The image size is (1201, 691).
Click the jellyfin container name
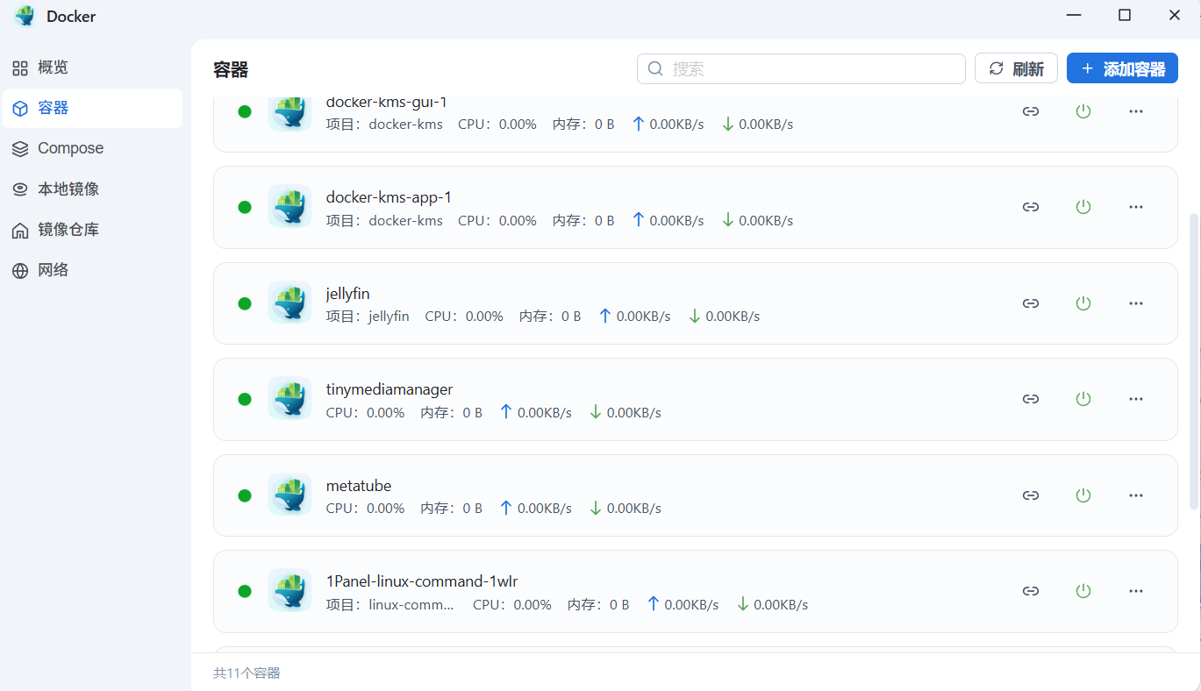click(348, 294)
